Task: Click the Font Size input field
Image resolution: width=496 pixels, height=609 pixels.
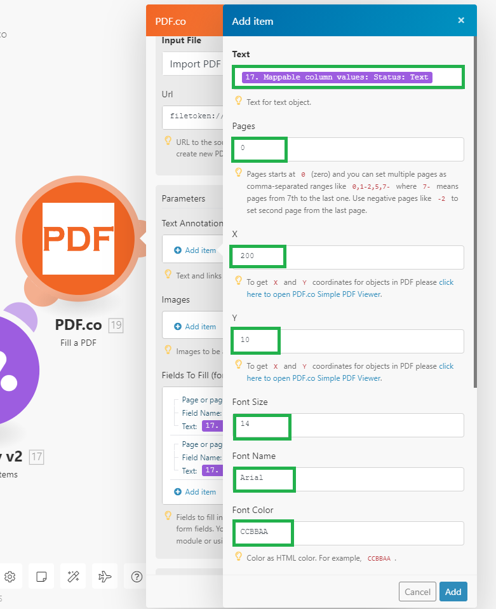Action: pyautogui.click(x=348, y=425)
